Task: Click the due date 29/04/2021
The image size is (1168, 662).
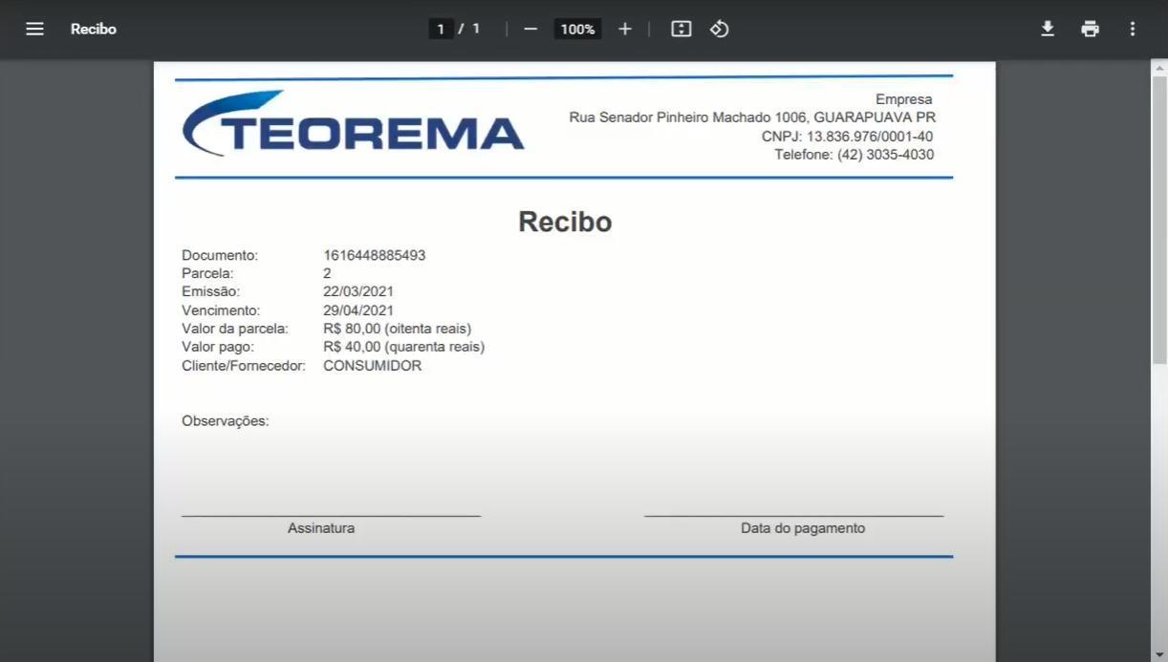Action: [358, 310]
